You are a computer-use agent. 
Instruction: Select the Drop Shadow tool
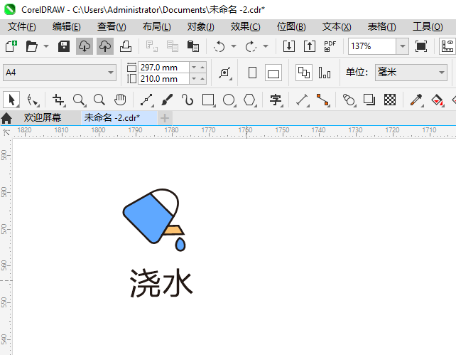pos(369,100)
